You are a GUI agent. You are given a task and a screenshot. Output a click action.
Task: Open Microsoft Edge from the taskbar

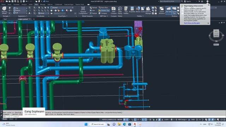(125, 124)
